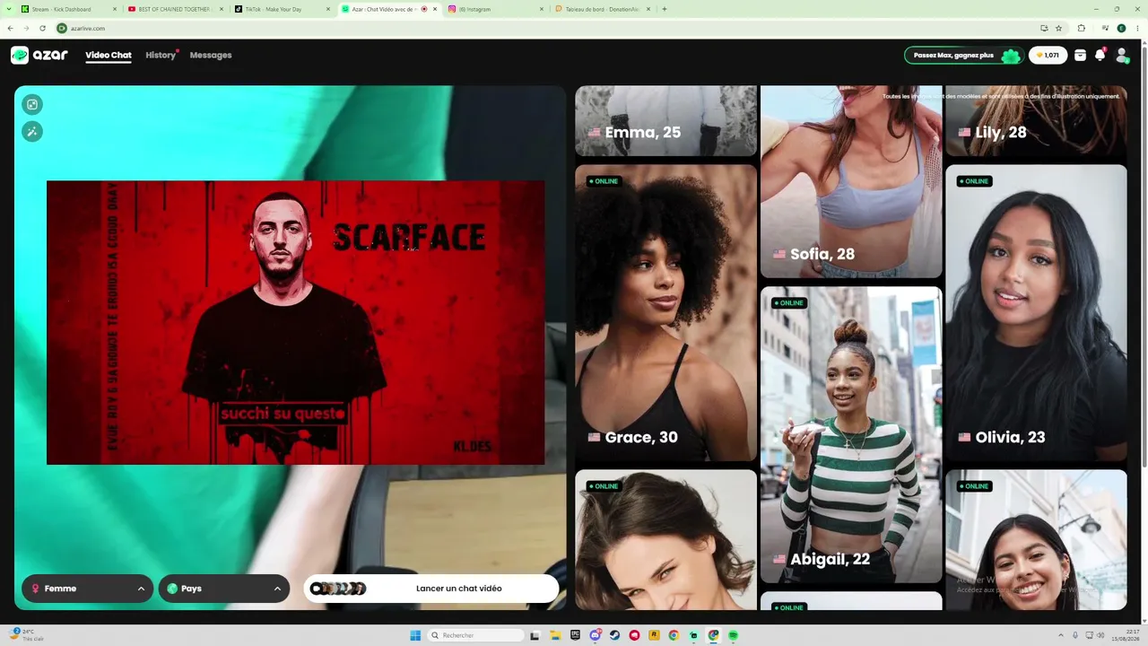This screenshot has width=1148, height=646.
Task: Select Emma, 25 profile card
Action: (665, 120)
